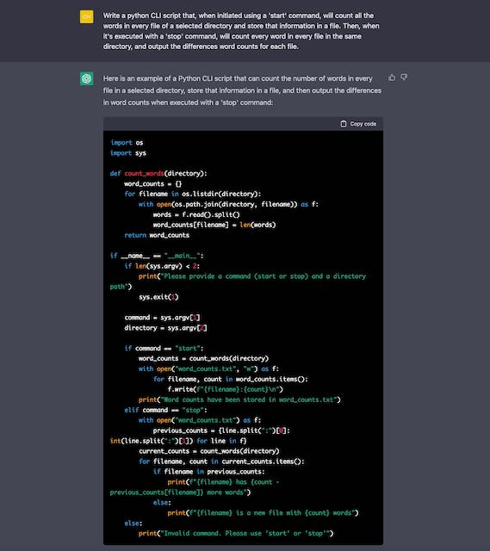Click the print 'Word counts have been stored' line
490x551 pixels.
pos(239,399)
